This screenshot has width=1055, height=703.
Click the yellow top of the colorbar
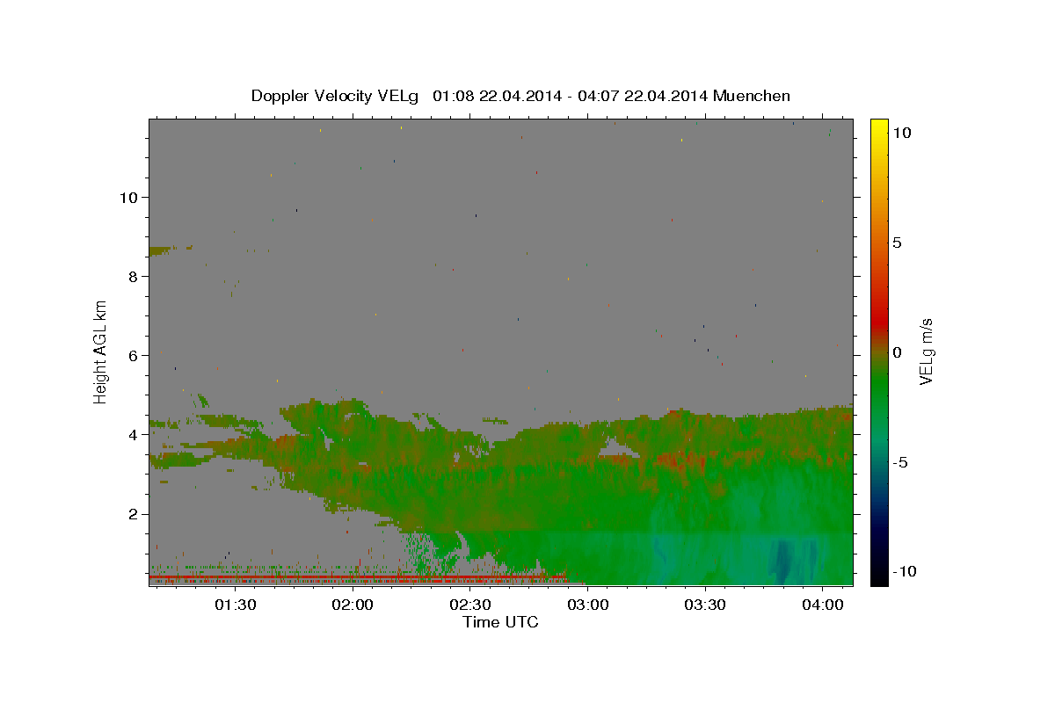tap(878, 127)
